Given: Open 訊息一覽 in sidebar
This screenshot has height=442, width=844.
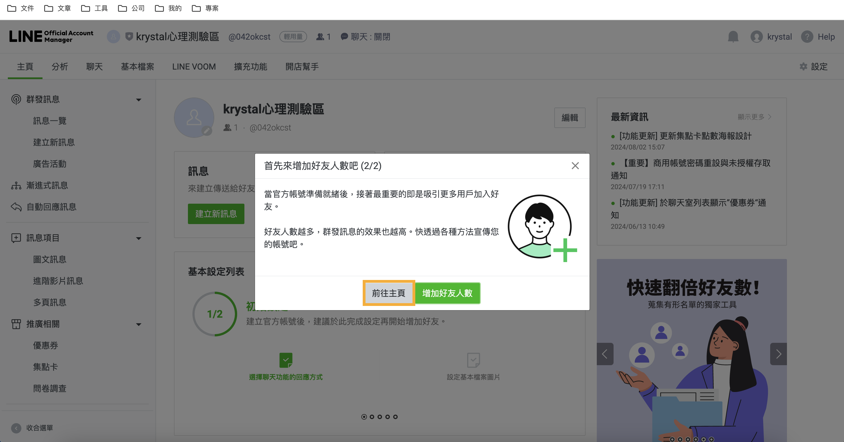Looking at the screenshot, I should tap(50, 121).
